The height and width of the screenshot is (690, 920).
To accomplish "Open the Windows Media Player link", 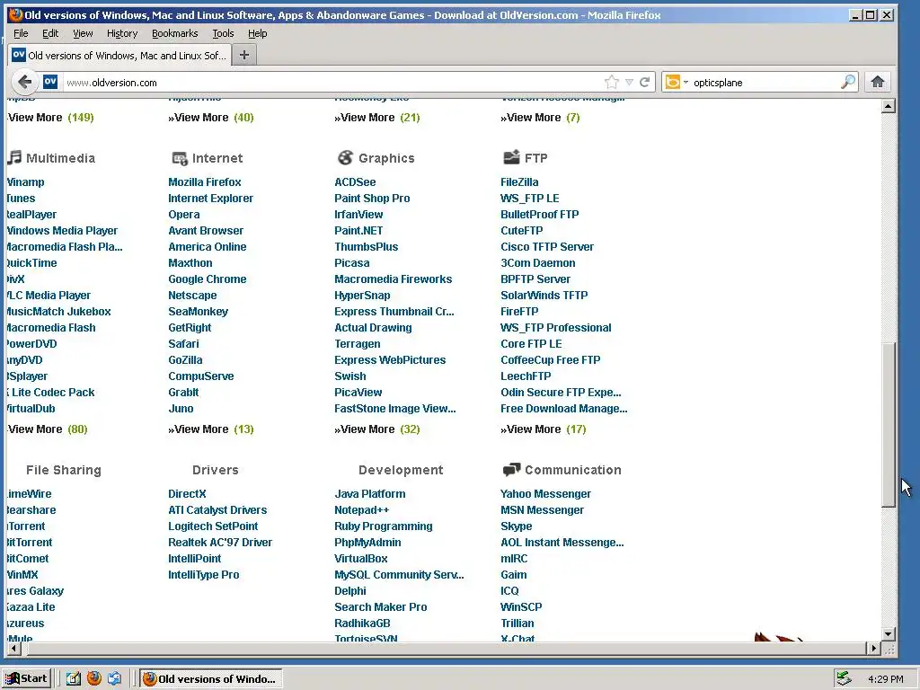I will coord(62,231).
